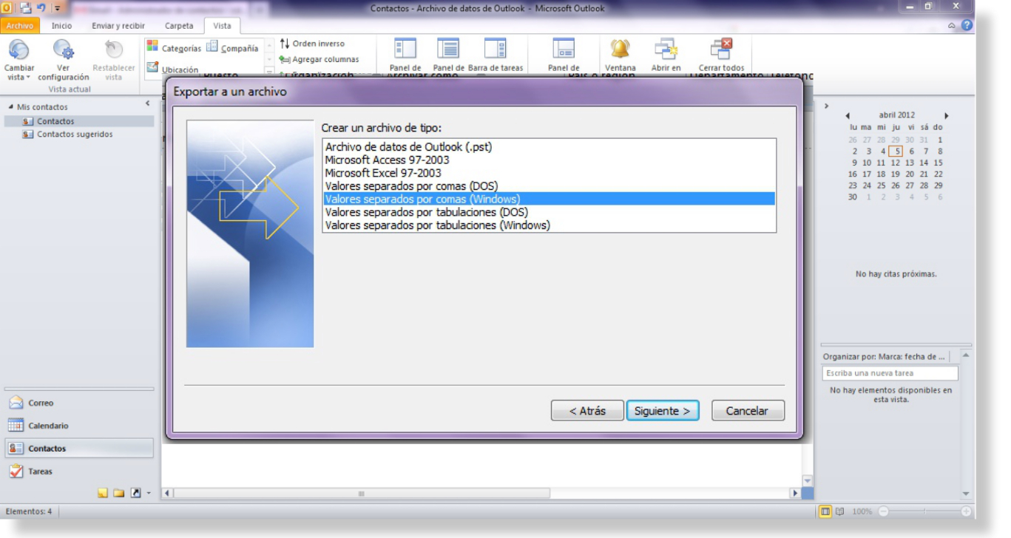Click the help question mark icon

coord(967,25)
